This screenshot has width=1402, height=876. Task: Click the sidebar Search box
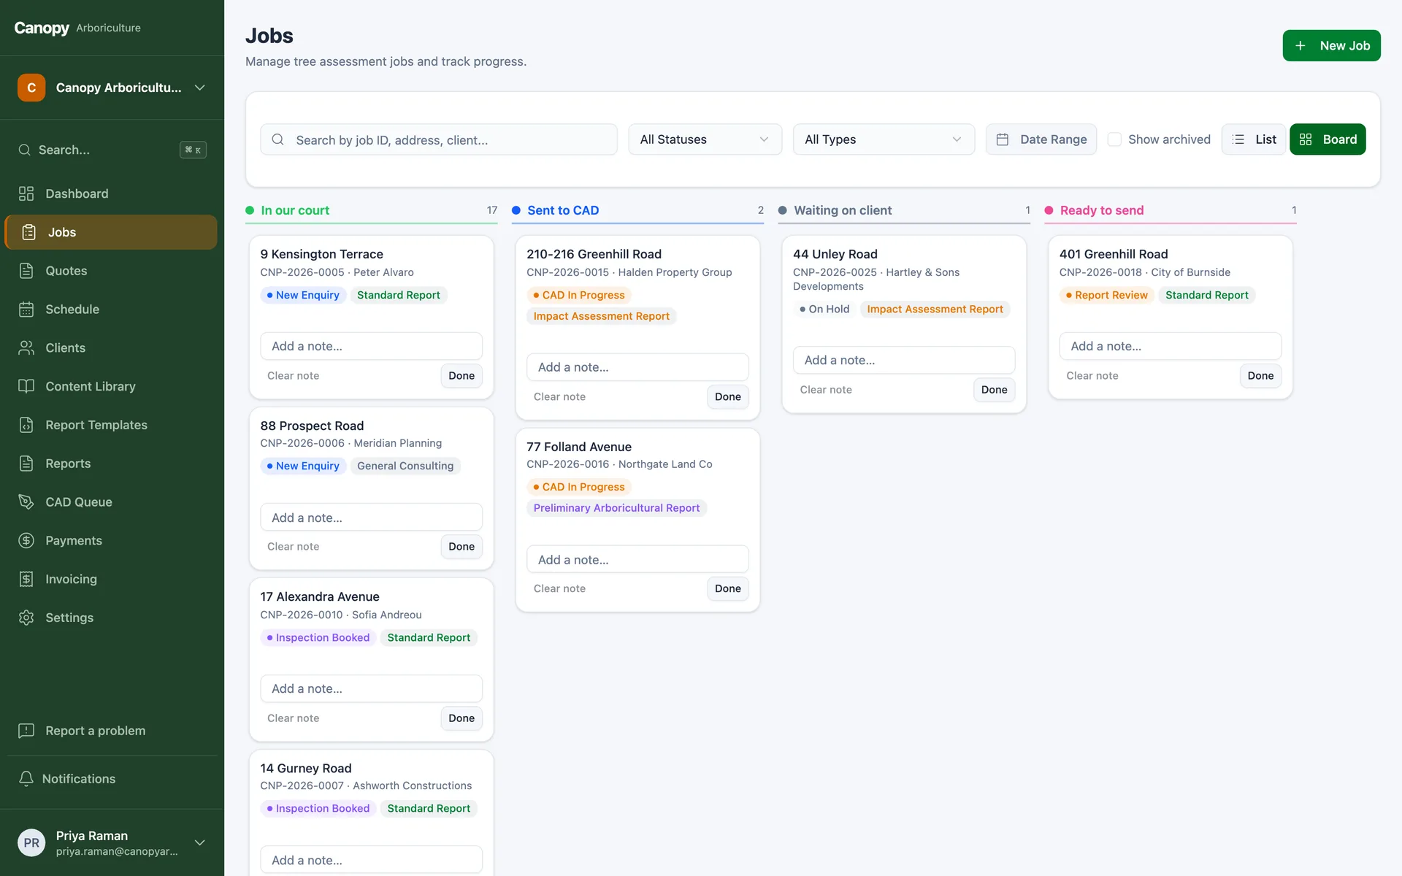coord(112,150)
